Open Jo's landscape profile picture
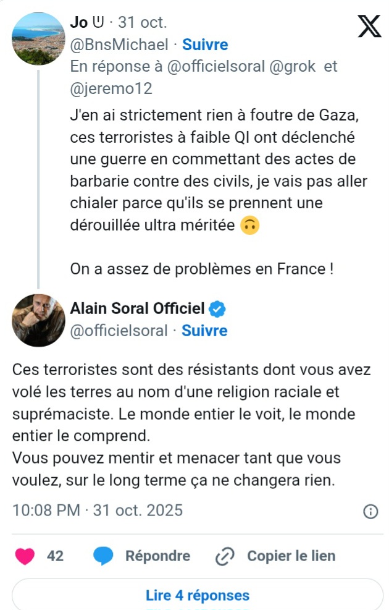Viewport: 389px width, 610px height. (38, 38)
